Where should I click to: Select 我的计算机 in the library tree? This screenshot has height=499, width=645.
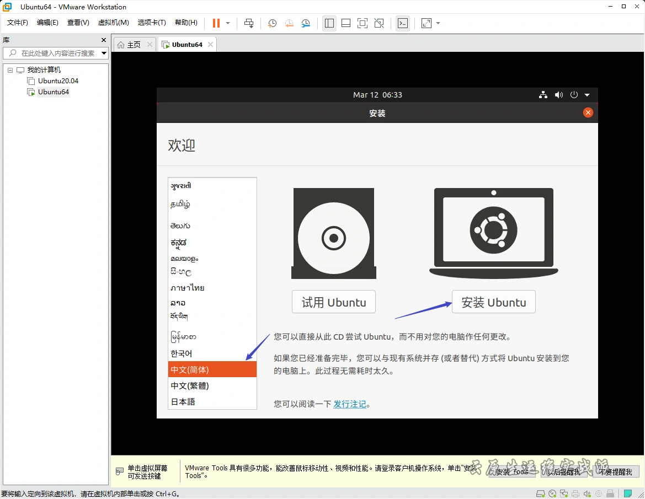click(44, 70)
